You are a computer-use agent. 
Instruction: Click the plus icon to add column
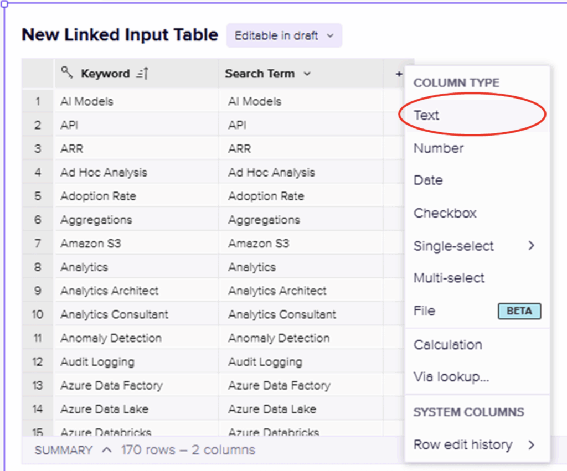399,74
